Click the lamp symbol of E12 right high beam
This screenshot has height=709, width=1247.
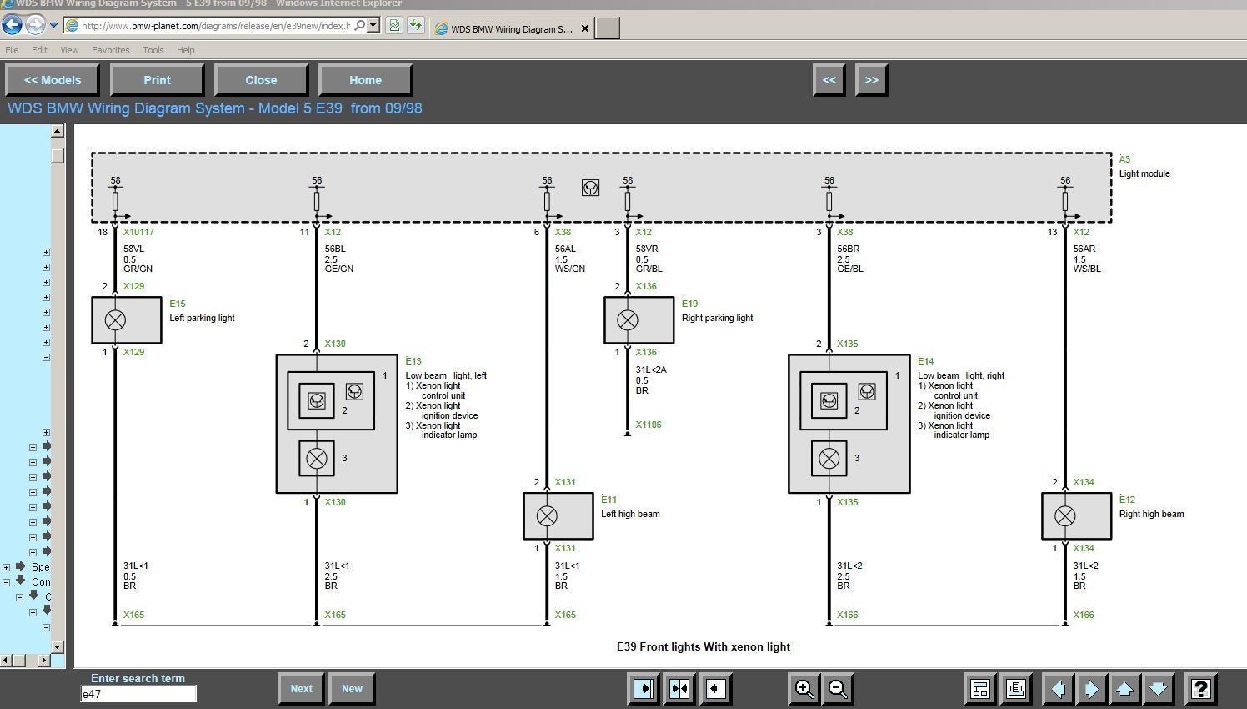point(1065,516)
